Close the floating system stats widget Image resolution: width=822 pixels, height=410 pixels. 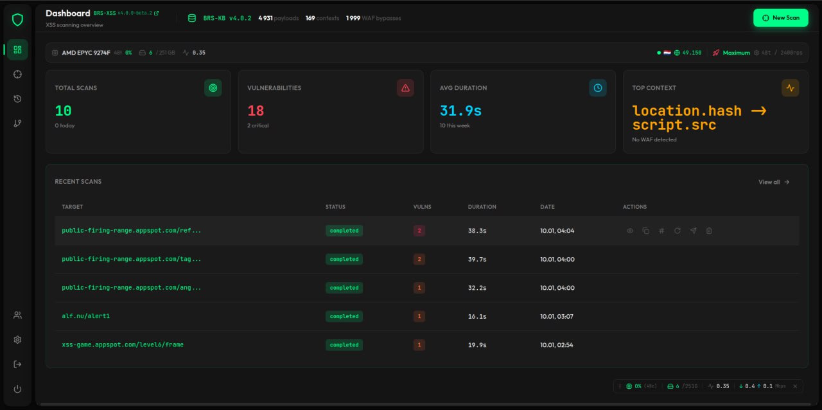(794, 386)
